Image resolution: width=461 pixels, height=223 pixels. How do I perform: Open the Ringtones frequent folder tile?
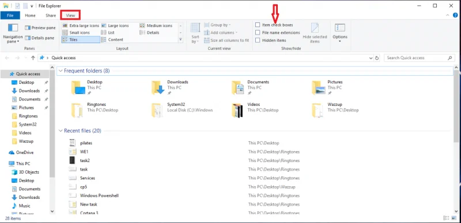click(x=95, y=110)
